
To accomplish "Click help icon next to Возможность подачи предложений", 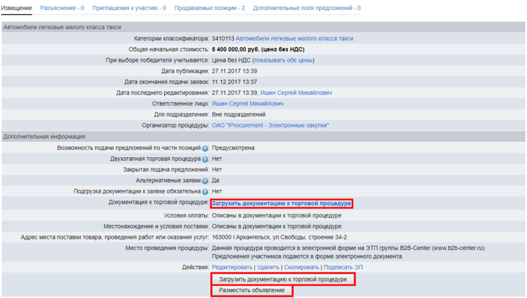I will tap(205, 149).
